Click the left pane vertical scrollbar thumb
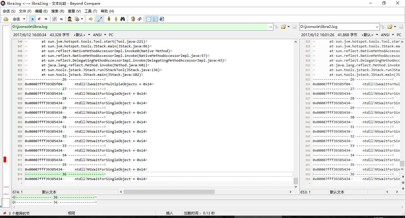This screenshot has height=218, width=405. click(x=296, y=181)
